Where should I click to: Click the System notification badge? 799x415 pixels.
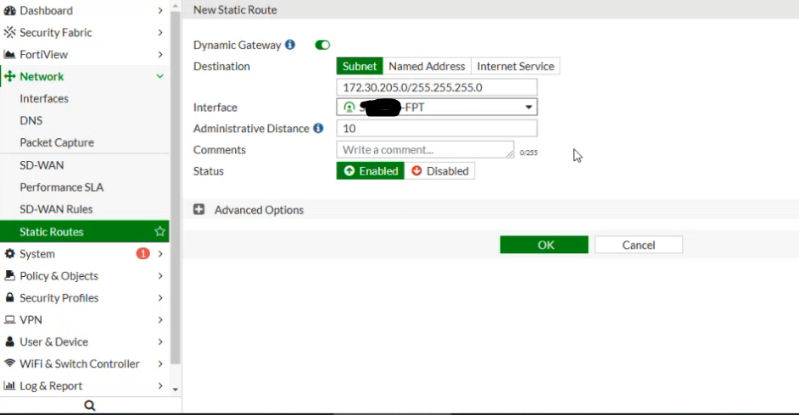click(142, 253)
